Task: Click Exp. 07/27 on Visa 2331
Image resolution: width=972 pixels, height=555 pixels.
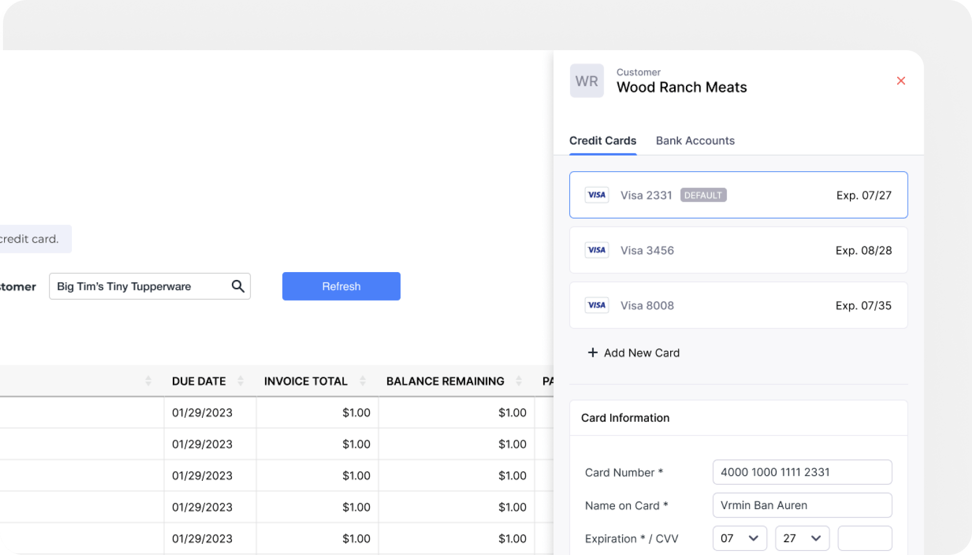Action: pyautogui.click(x=864, y=195)
